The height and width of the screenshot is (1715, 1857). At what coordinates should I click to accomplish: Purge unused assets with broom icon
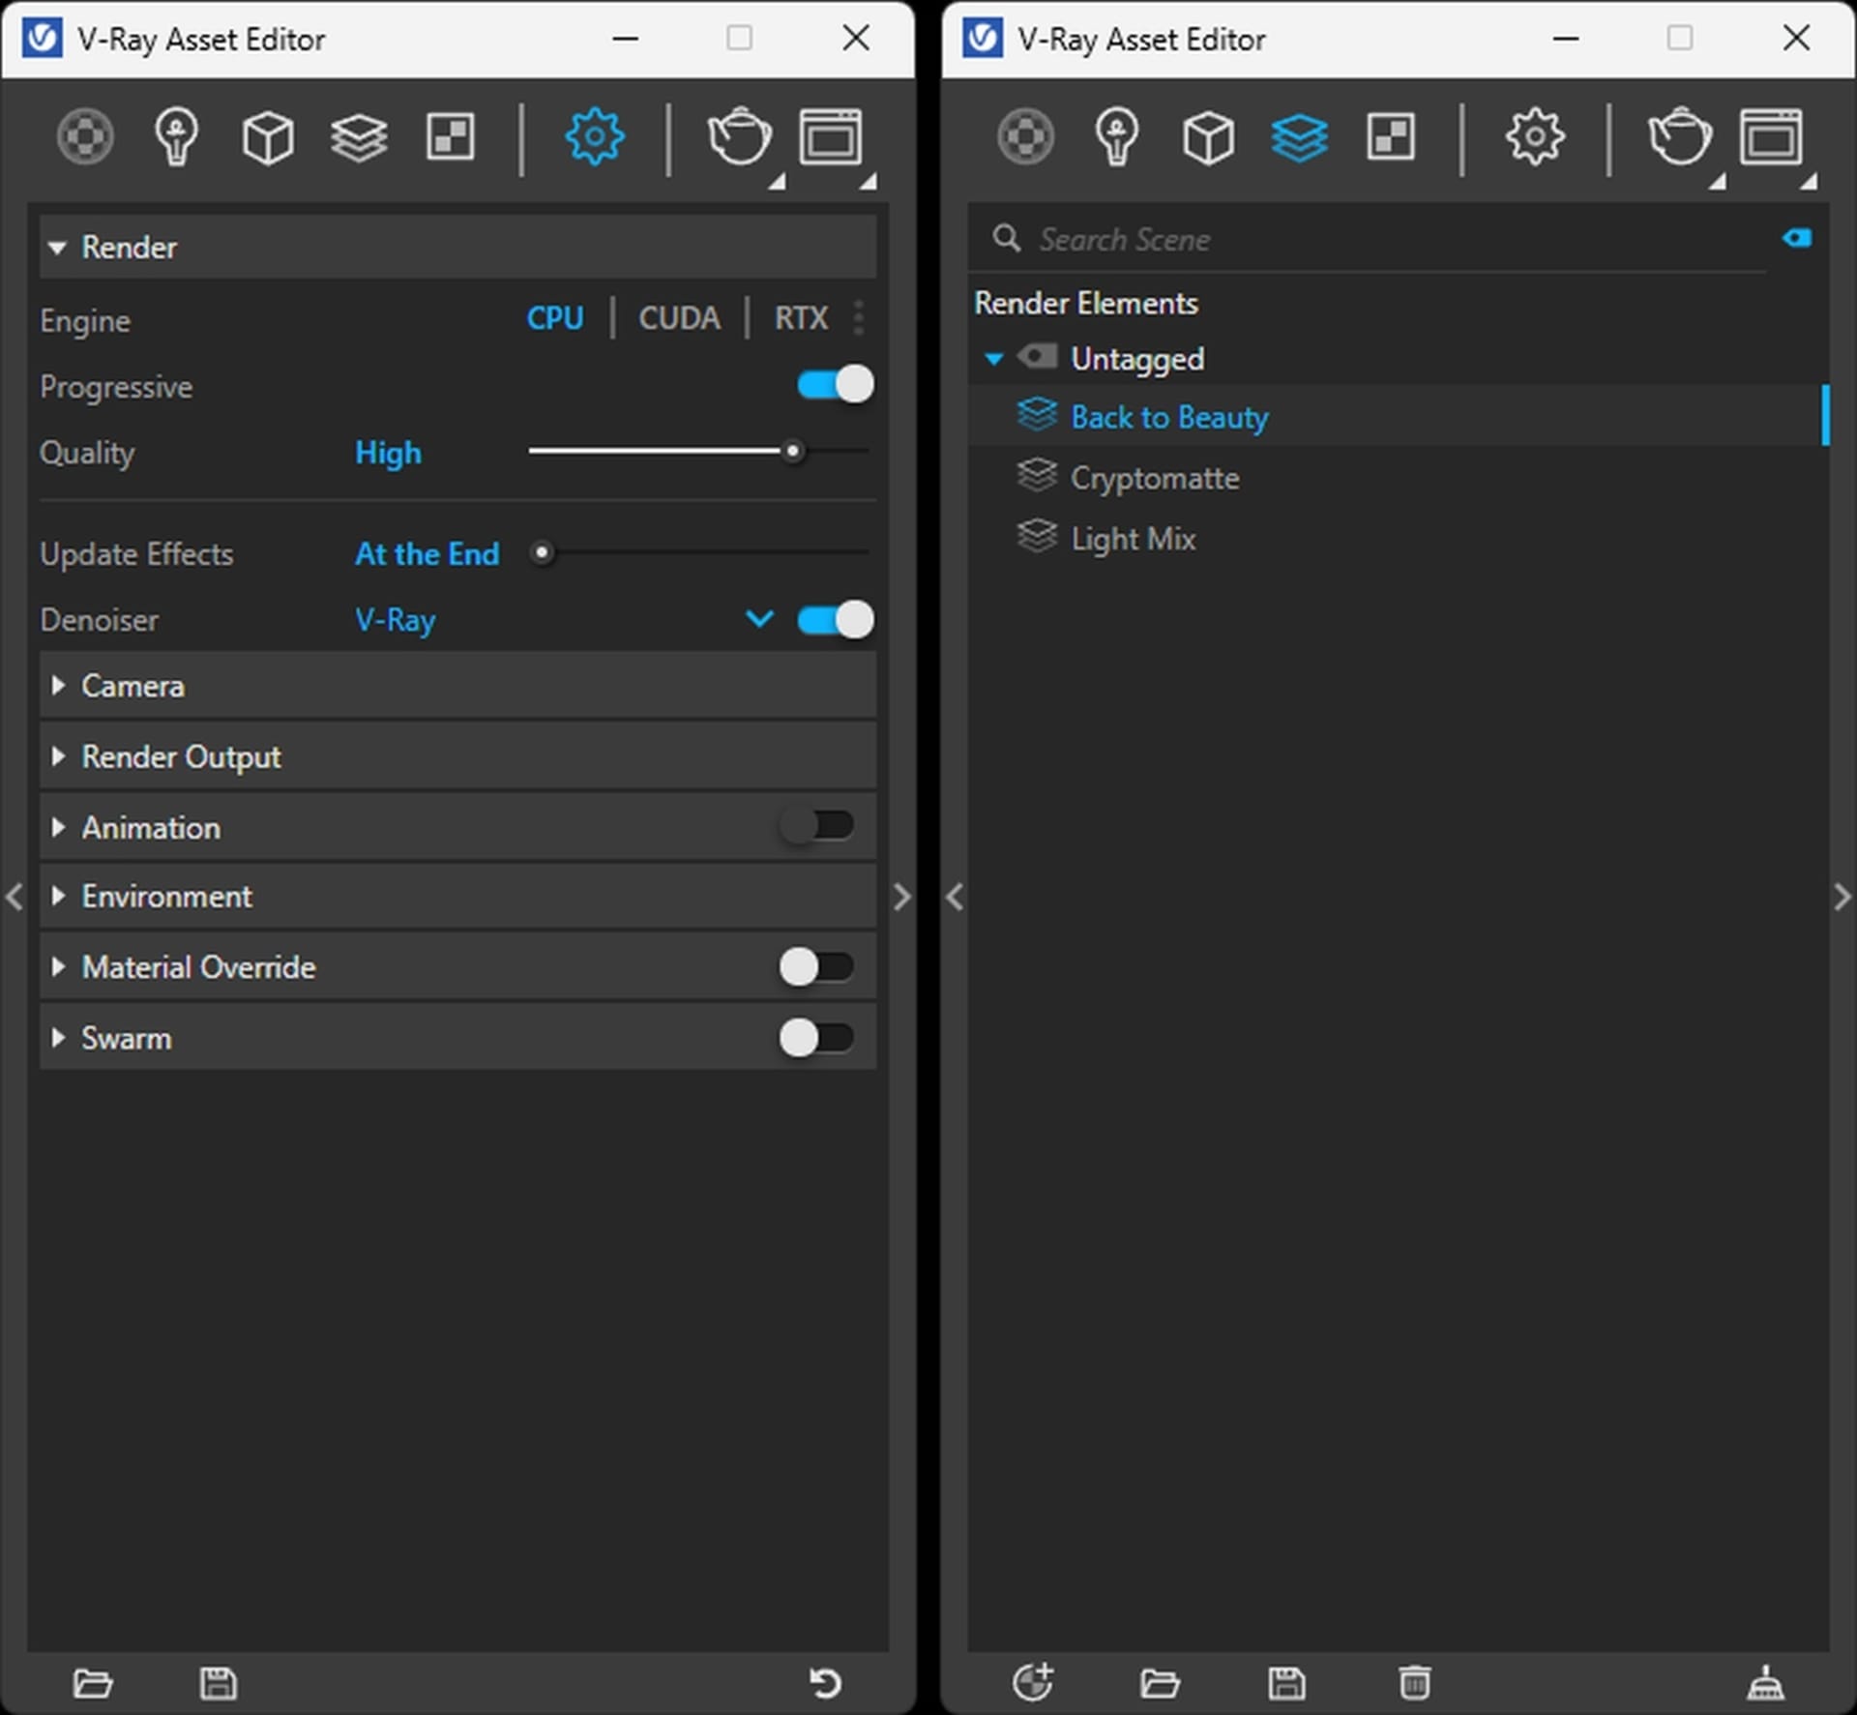coord(1766,1682)
